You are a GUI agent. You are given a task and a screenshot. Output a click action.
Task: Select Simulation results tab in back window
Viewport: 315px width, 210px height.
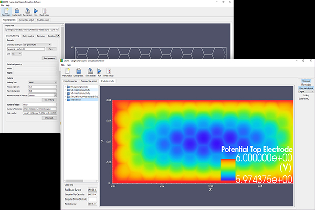(43, 20)
